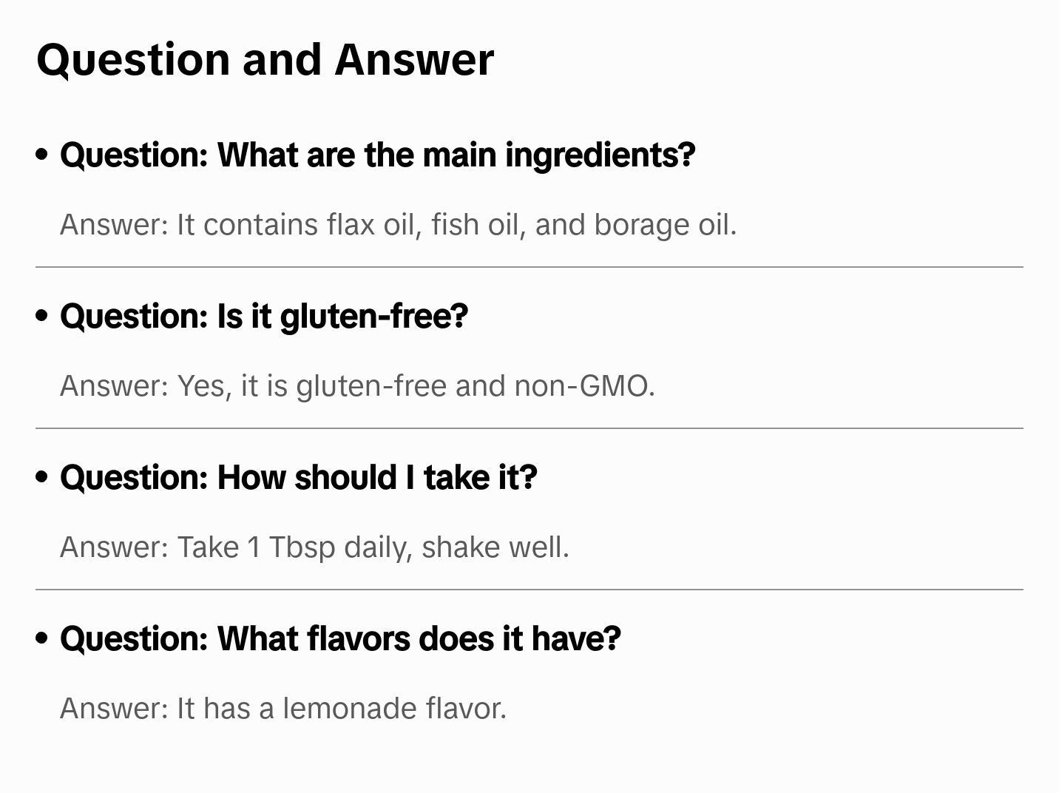
Task: Click the lemonade flavor answer
Action: coord(282,709)
